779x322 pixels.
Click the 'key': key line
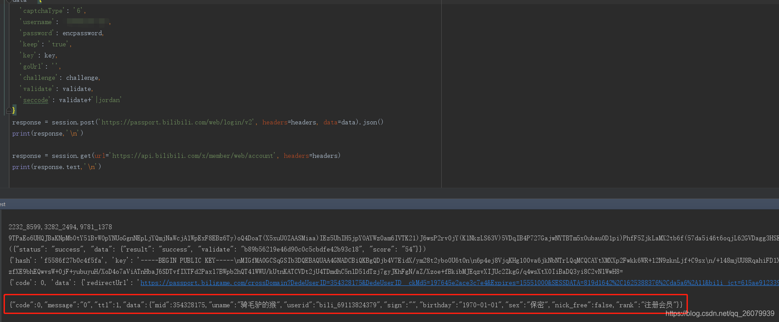coord(38,55)
